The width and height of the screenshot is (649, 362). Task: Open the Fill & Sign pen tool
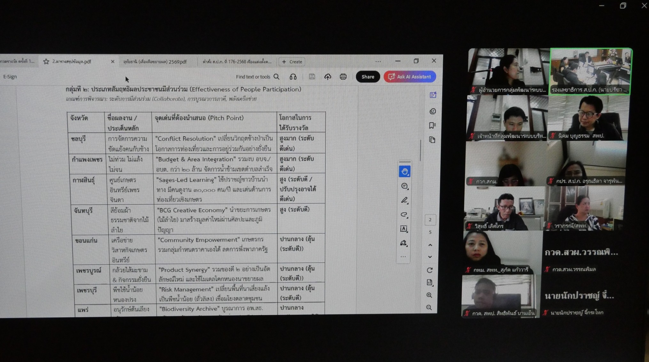click(403, 243)
